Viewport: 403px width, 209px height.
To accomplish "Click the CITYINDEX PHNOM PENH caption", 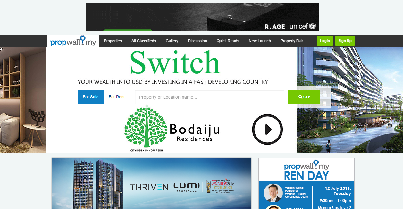I will coord(147,150).
